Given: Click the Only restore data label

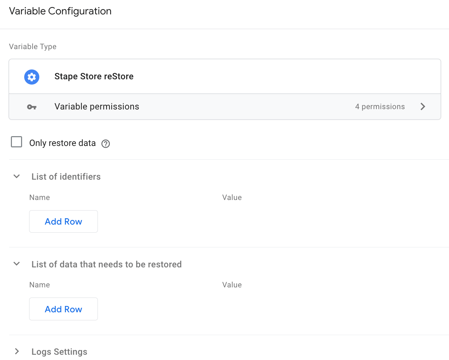Looking at the screenshot, I should click(62, 143).
